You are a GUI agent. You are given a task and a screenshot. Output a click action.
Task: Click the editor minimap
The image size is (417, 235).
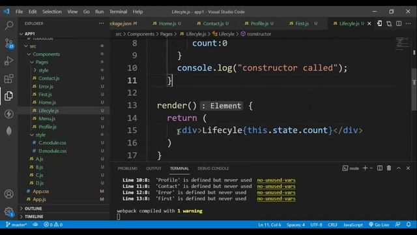403,44
